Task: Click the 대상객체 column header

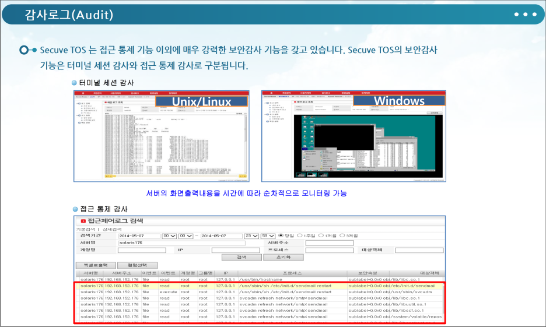Action: point(416,273)
